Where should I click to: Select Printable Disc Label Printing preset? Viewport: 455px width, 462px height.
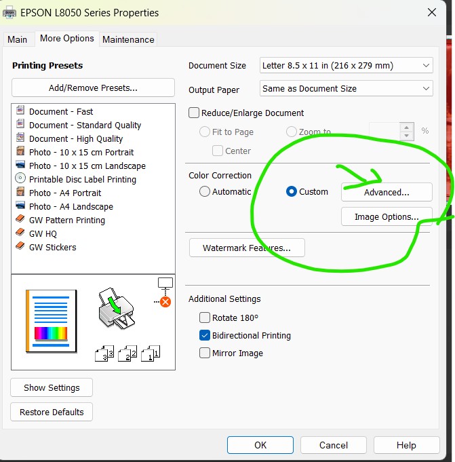[x=82, y=179]
